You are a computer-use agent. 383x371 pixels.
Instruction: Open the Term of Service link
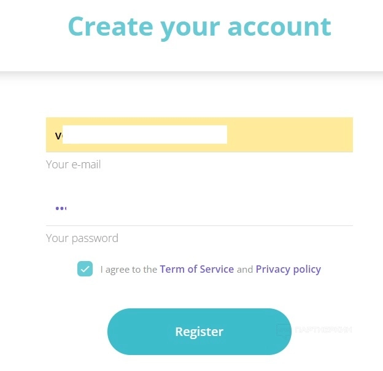[196, 269]
